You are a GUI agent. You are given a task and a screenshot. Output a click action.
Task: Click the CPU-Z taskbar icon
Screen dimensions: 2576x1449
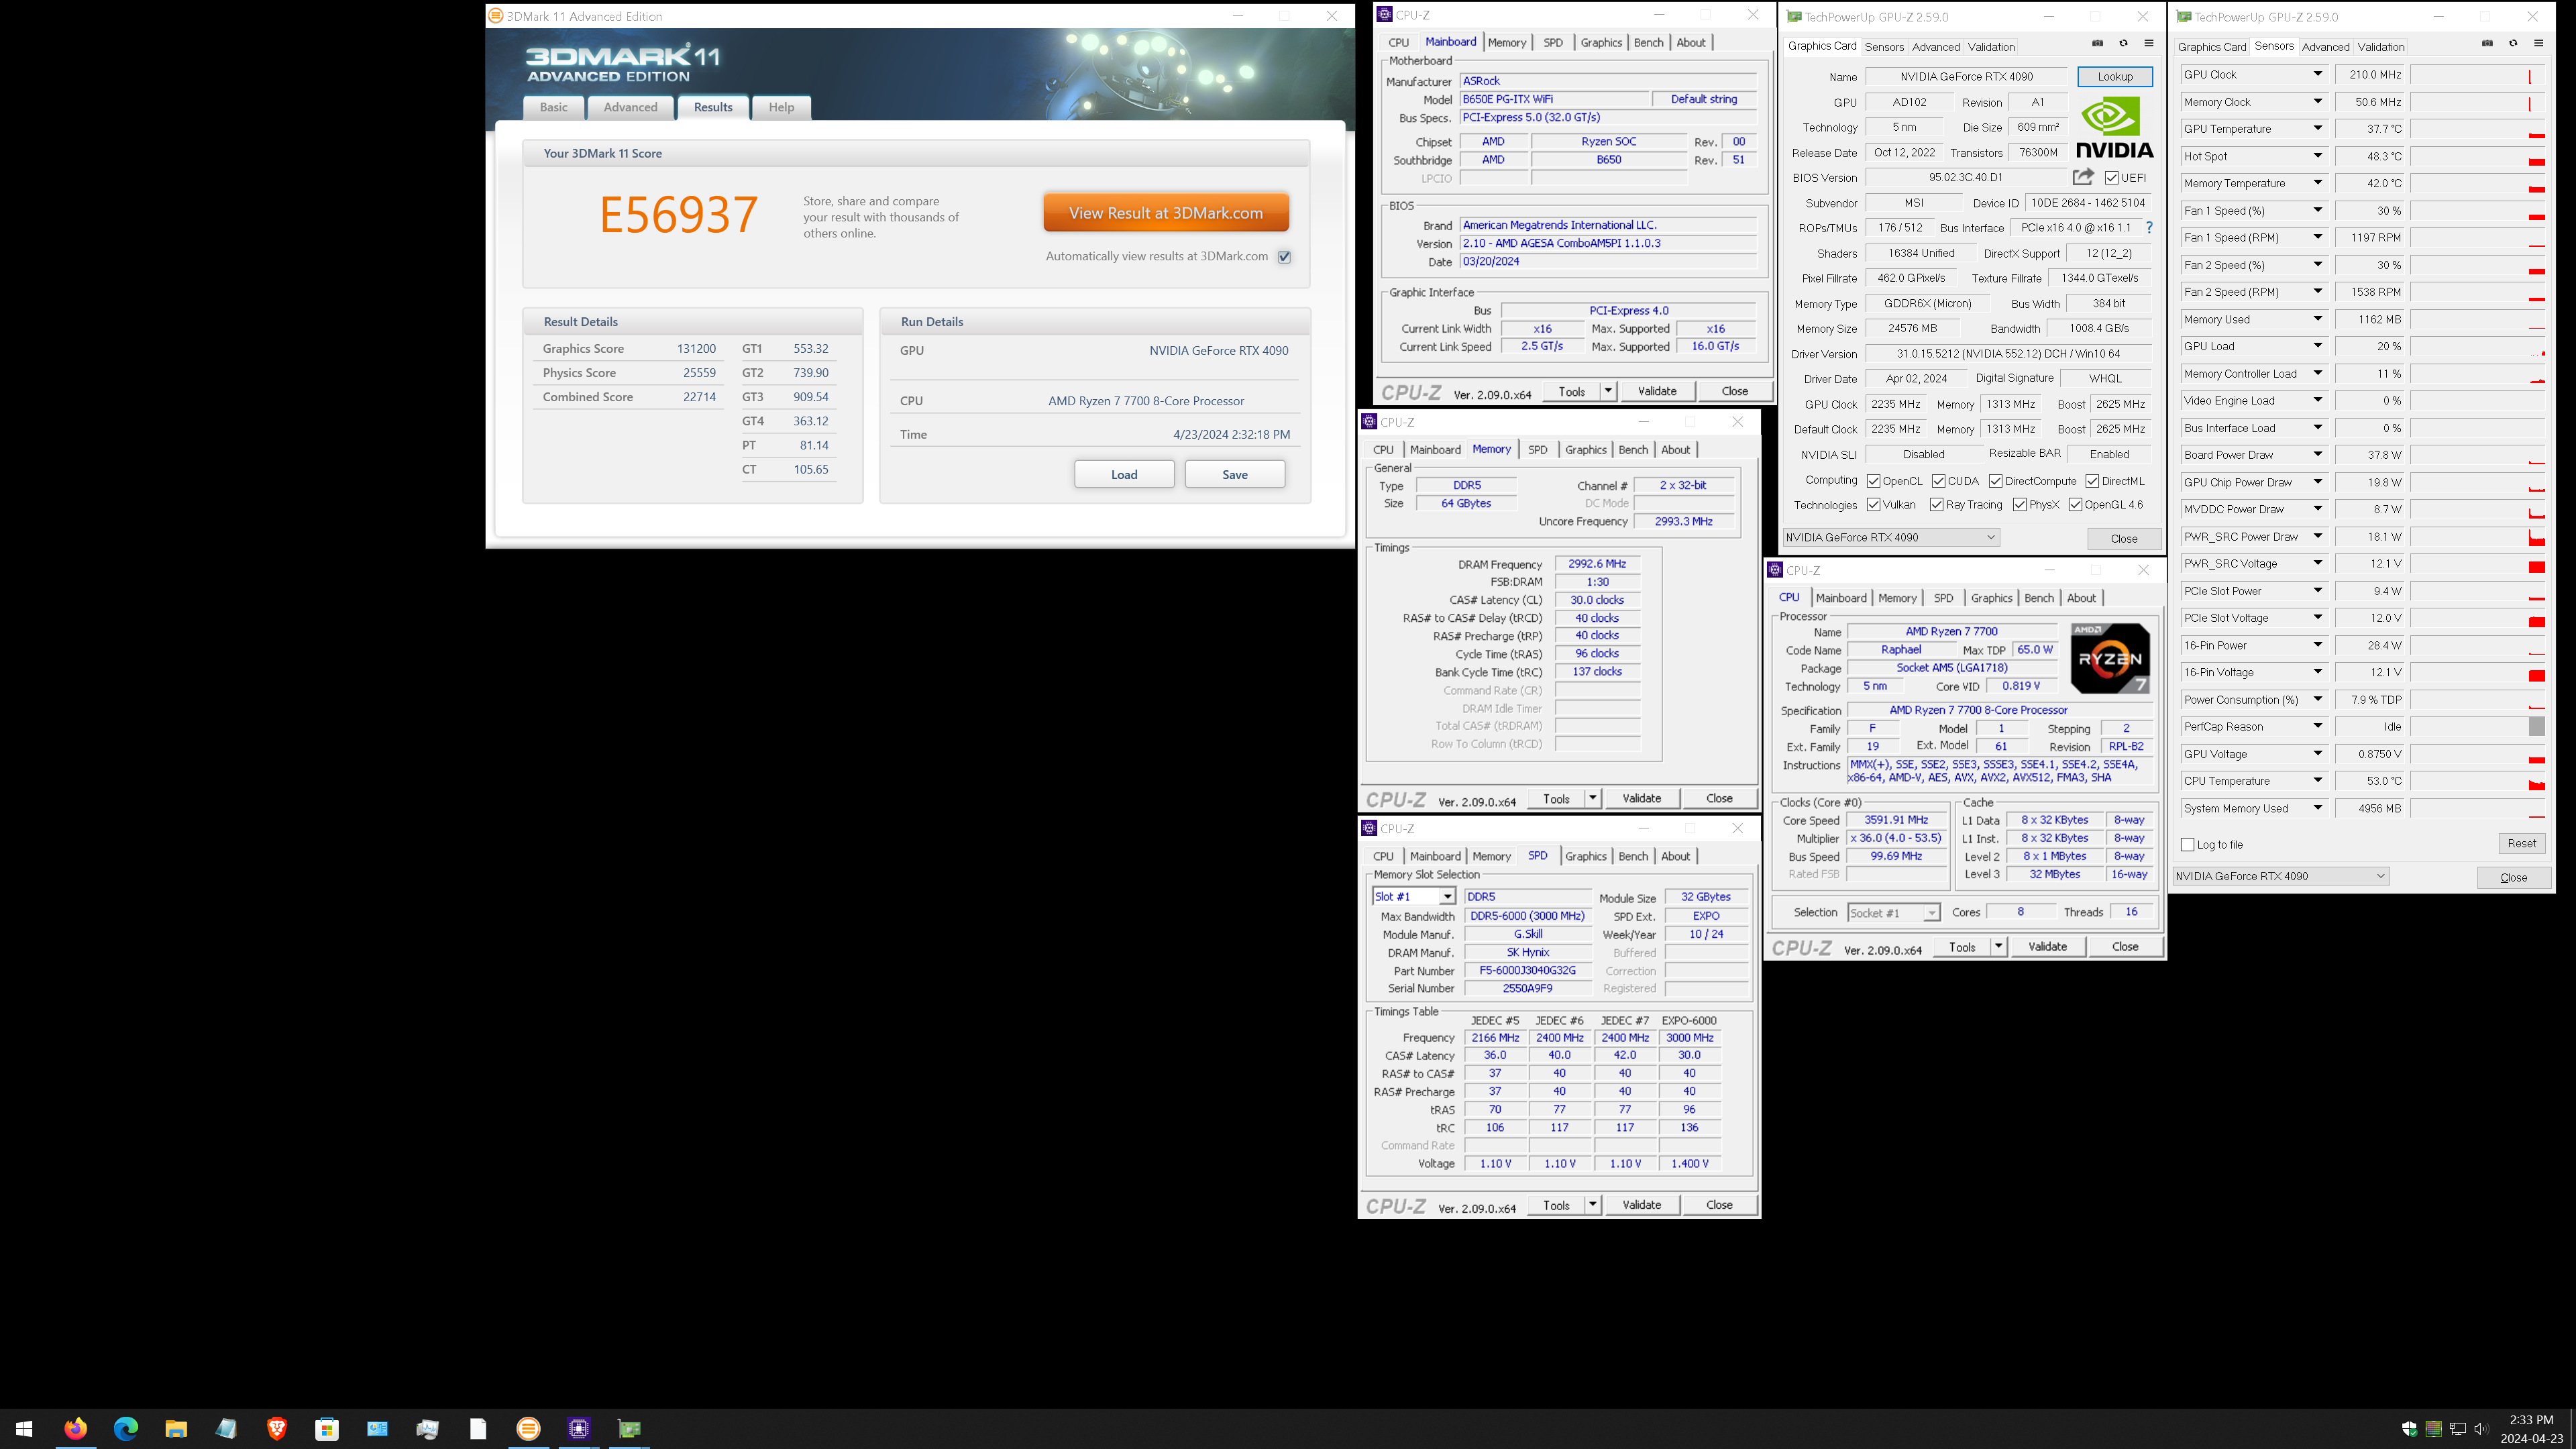click(579, 1428)
